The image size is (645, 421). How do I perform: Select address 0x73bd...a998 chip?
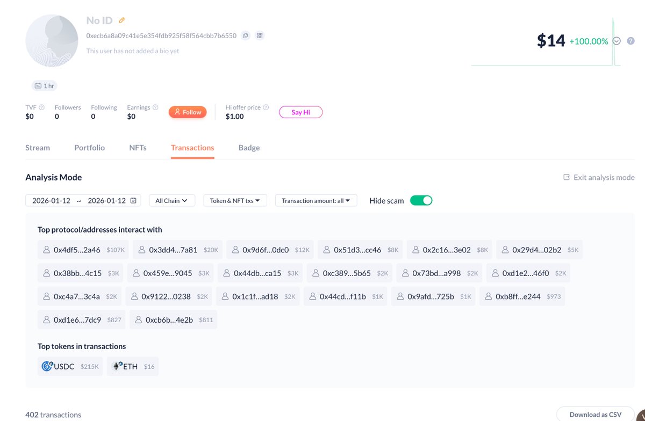[x=439, y=273]
